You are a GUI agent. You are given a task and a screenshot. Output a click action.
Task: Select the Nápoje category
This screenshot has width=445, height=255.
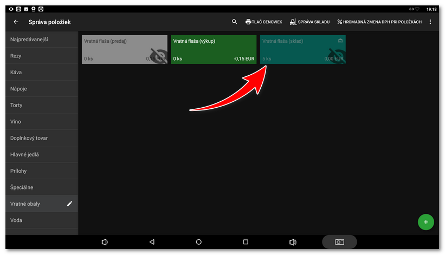pos(42,89)
